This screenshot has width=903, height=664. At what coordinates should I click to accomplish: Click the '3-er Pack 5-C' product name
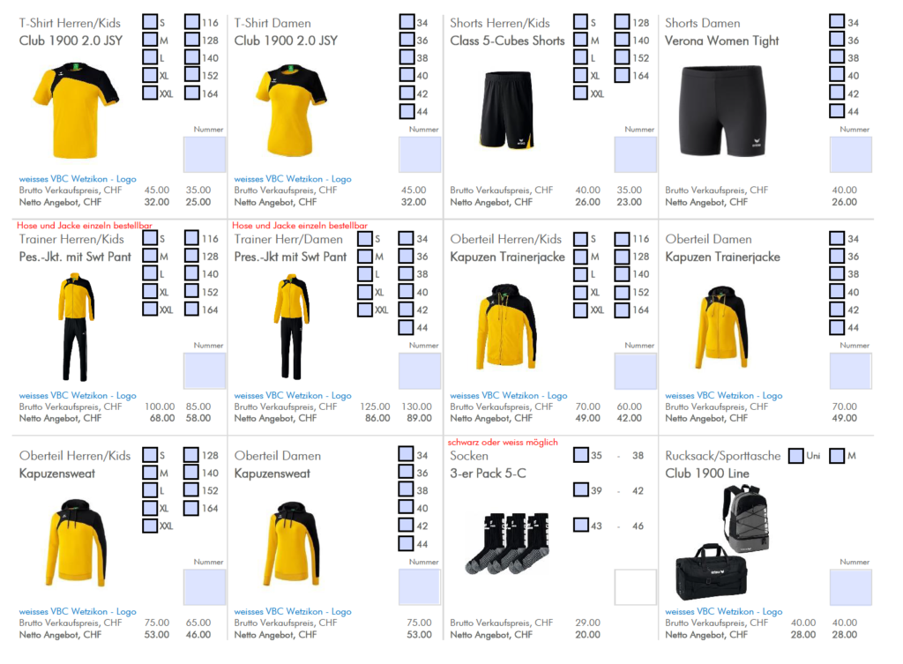pos(488,474)
